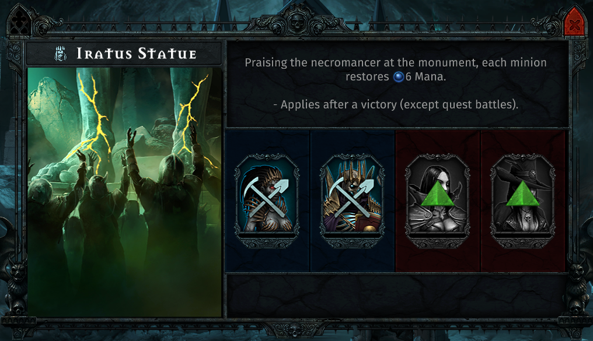Click the blue Mana orb icon
Image resolution: width=593 pixels, height=341 pixels.
[399, 77]
